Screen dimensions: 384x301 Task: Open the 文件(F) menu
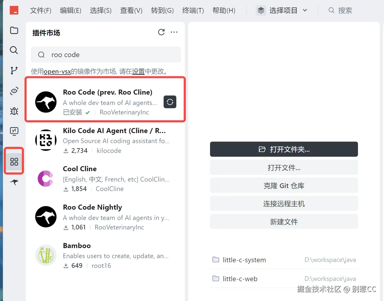[x=41, y=11]
